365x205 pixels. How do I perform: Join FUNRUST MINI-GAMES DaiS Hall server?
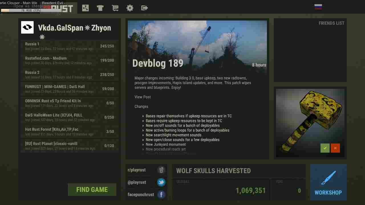pos(70,89)
